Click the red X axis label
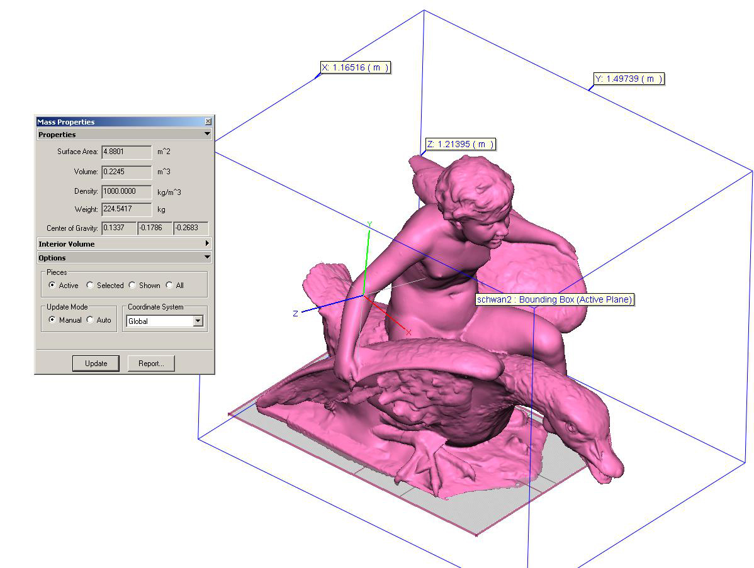 [x=408, y=332]
